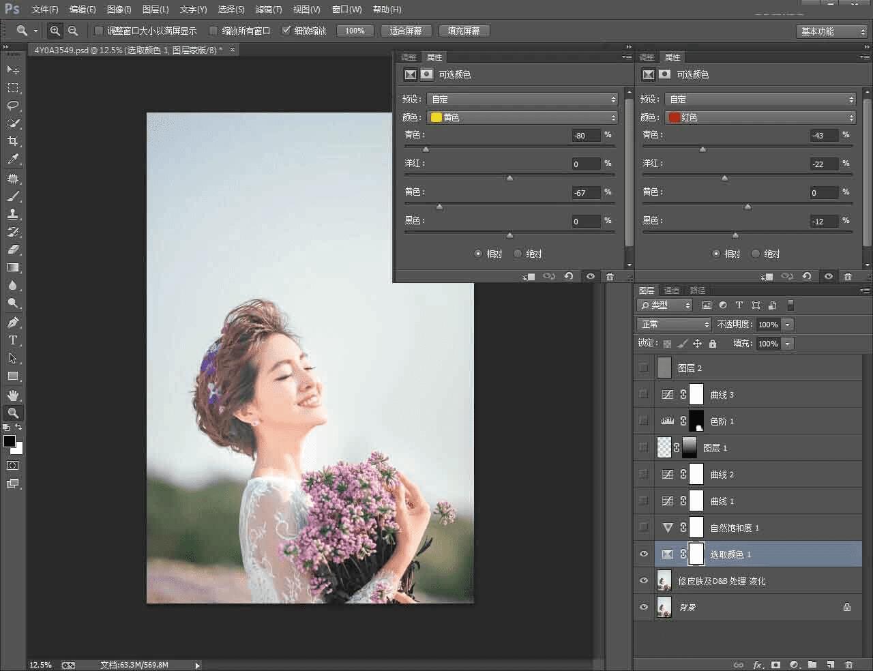Open the 颜色 dropdown showing 黄色
The width and height of the screenshot is (873, 671).
click(x=522, y=117)
